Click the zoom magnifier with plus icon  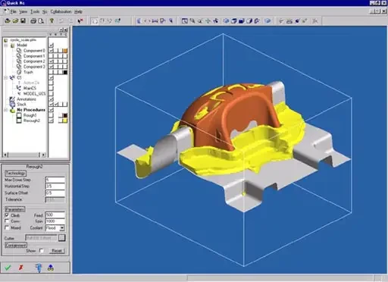point(192,21)
